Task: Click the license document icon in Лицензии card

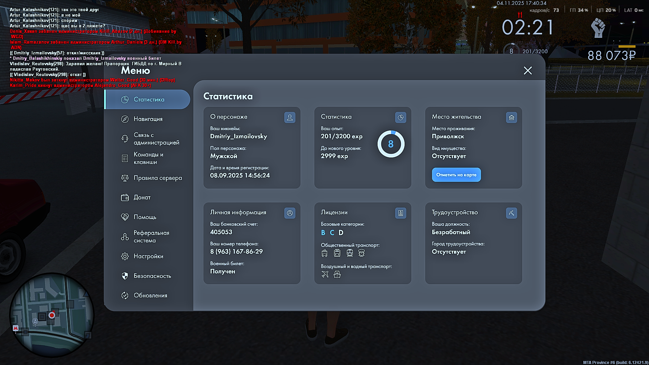Action: point(401,213)
